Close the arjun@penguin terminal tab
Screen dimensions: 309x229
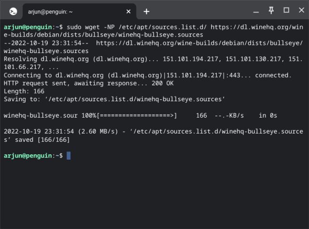(128, 12)
